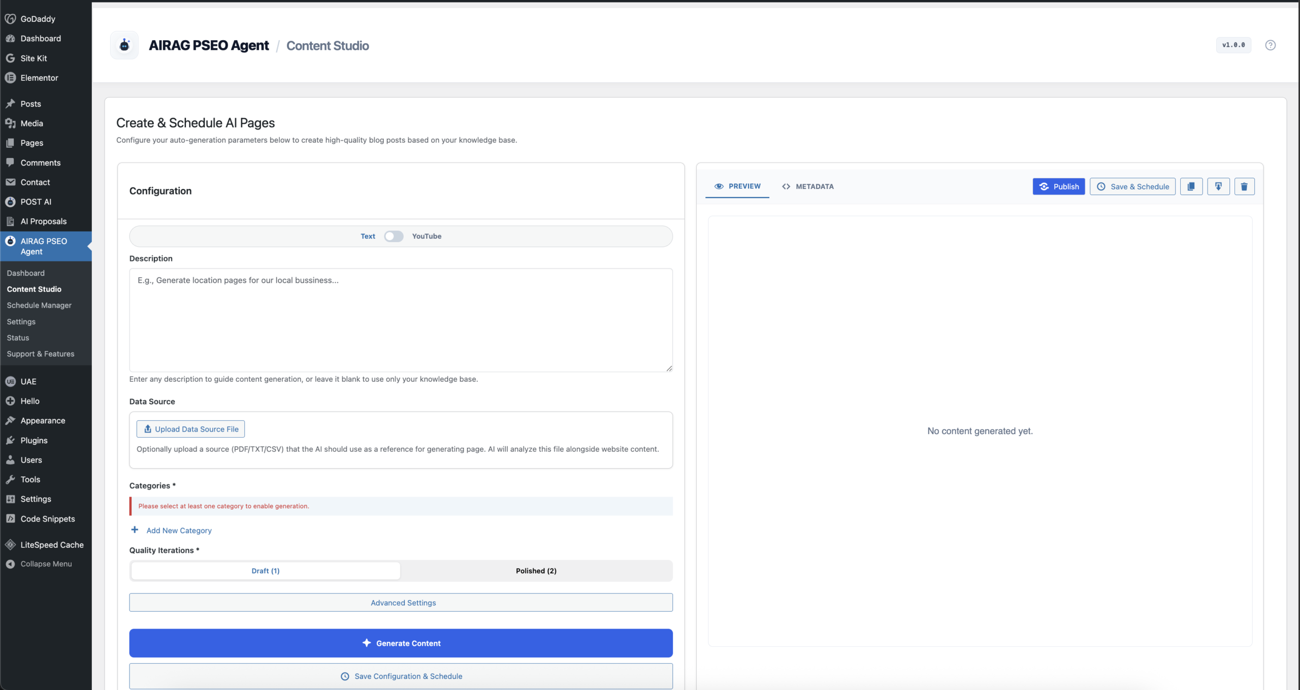Screen dimensions: 1300x690
Task: Open AIRAG Dashboard submenu item
Action: 26,273
